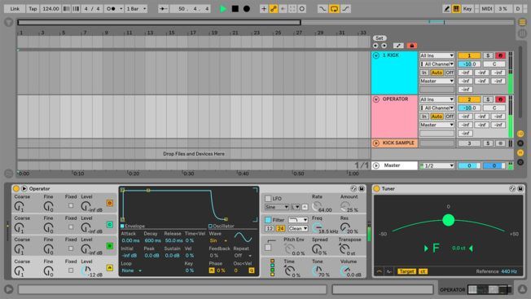Image resolution: width=531 pixels, height=299 pixels.
Task: Open the 1 Bar quantization dropdown
Action: (x=136, y=9)
